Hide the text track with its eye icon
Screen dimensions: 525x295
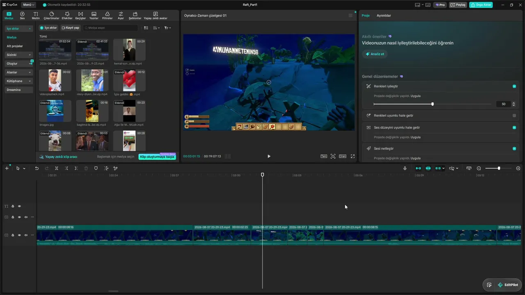pyautogui.click(x=19, y=206)
